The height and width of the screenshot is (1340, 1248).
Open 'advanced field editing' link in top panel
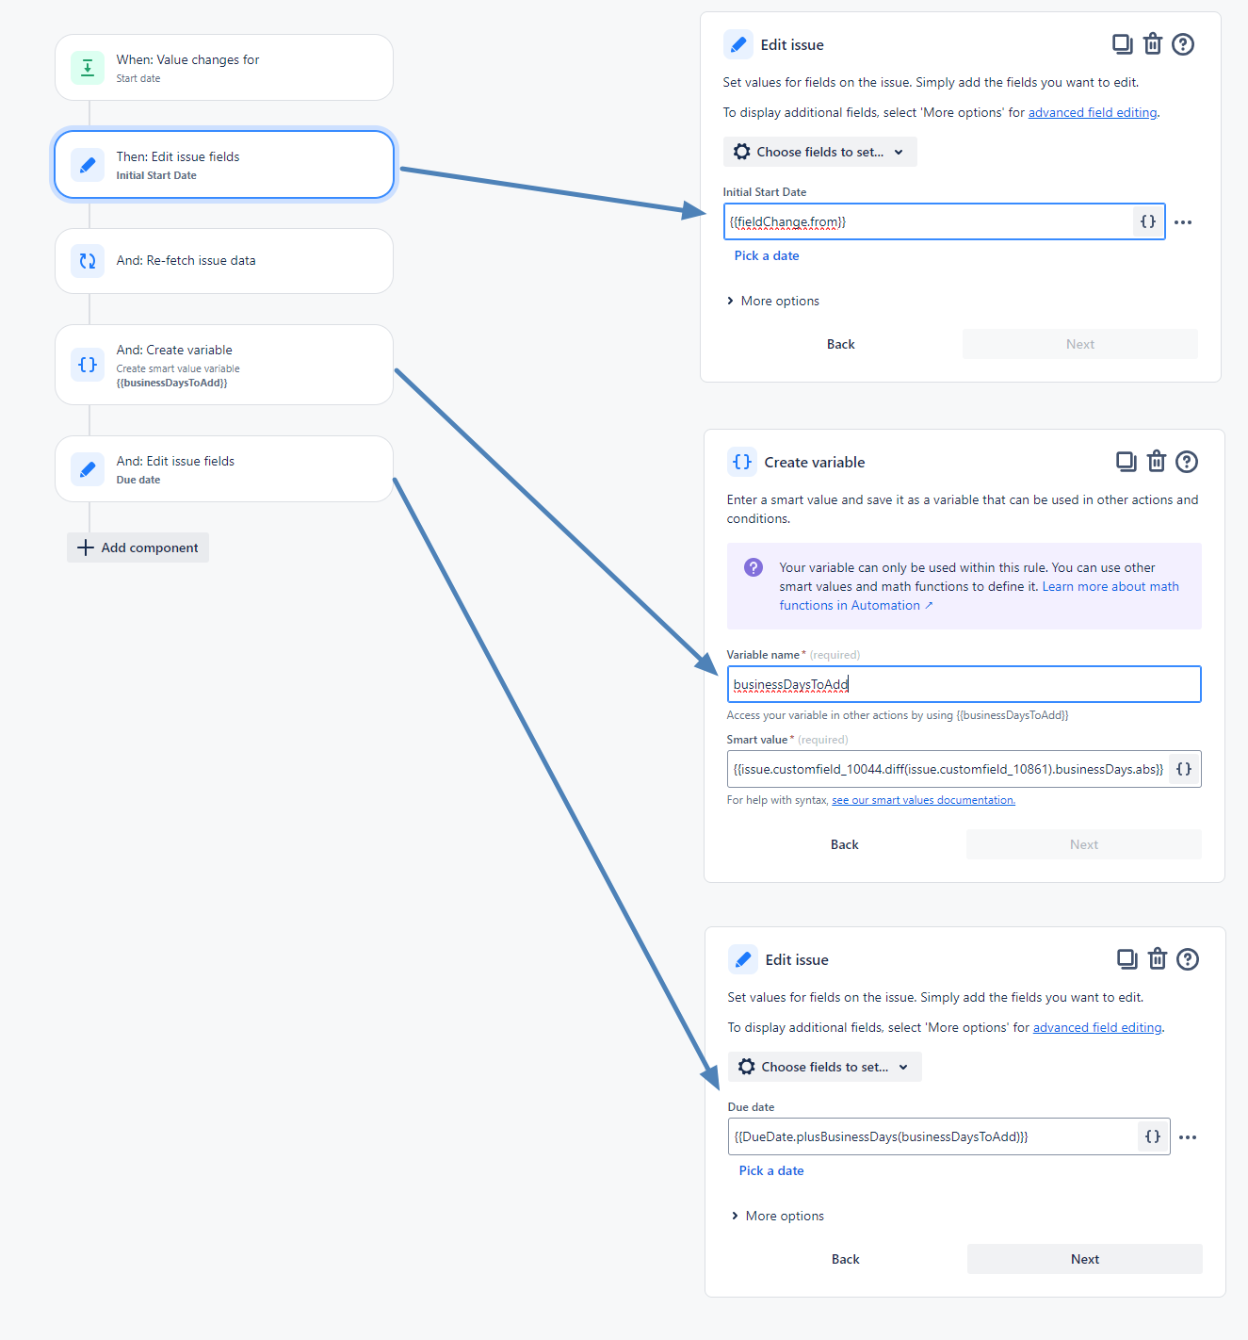tap(1093, 112)
